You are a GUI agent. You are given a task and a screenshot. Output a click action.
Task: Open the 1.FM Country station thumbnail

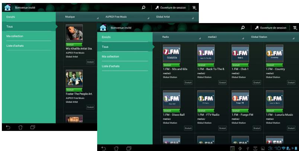click(274, 54)
